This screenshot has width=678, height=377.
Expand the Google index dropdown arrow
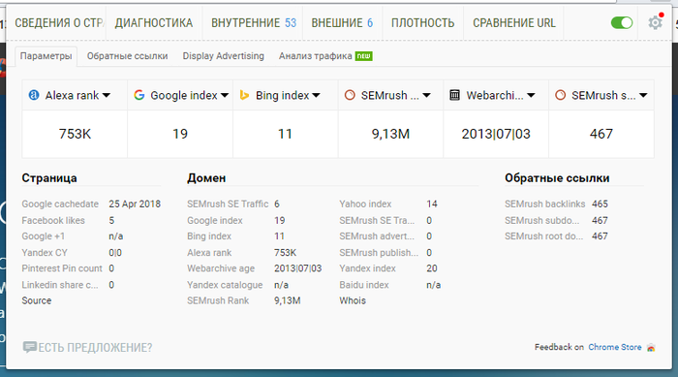(x=225, y=95)
